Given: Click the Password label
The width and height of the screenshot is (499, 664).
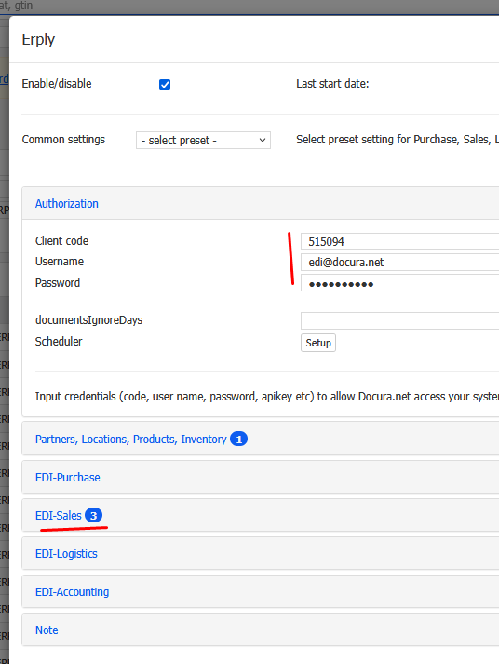Looking at the screenshot, I should pyautogui.click(x=58, y=282).
